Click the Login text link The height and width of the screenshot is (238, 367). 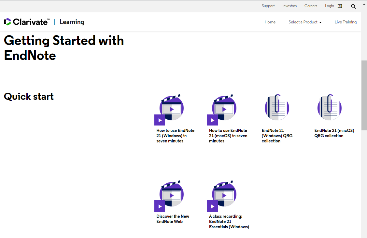[x=329, y=6]
